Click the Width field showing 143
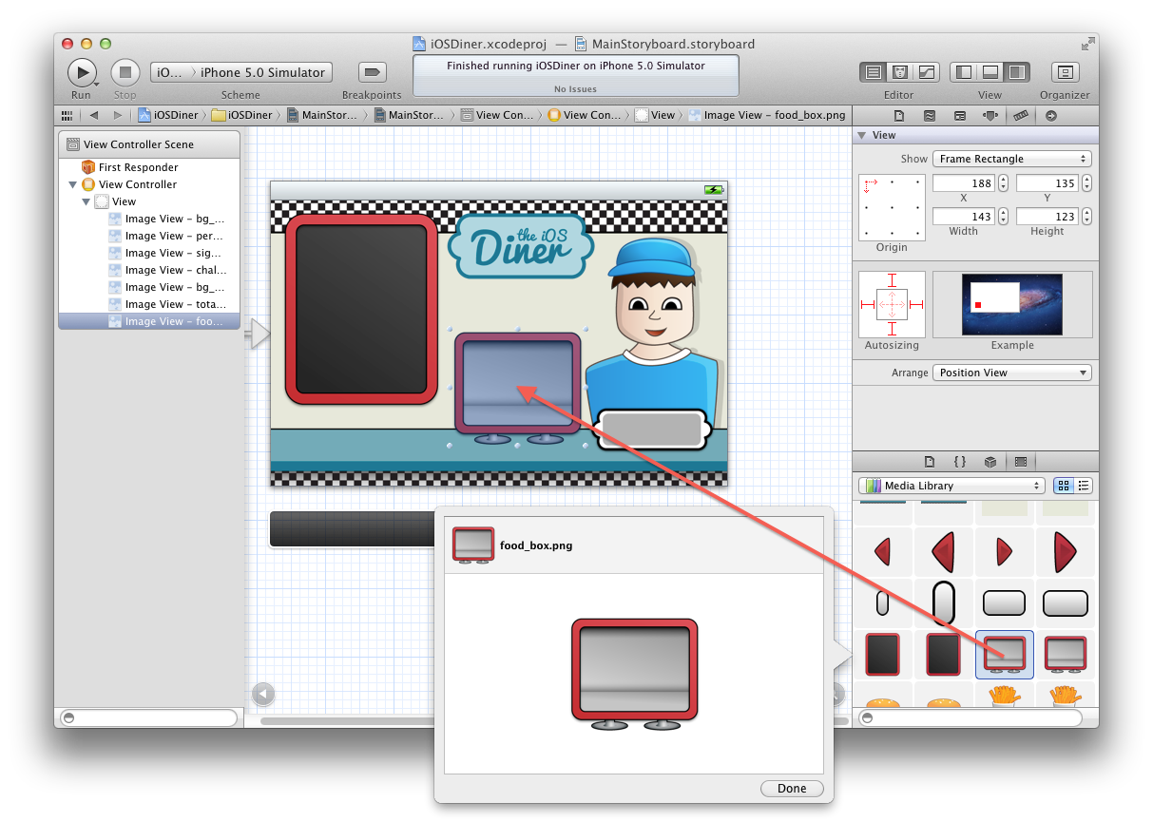Viewport: 1153px width, 822px height. (x=964, y=217)
